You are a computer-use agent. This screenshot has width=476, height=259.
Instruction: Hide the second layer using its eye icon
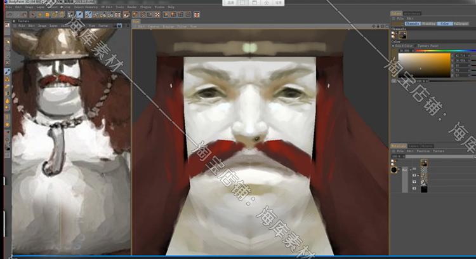(414, 182)
